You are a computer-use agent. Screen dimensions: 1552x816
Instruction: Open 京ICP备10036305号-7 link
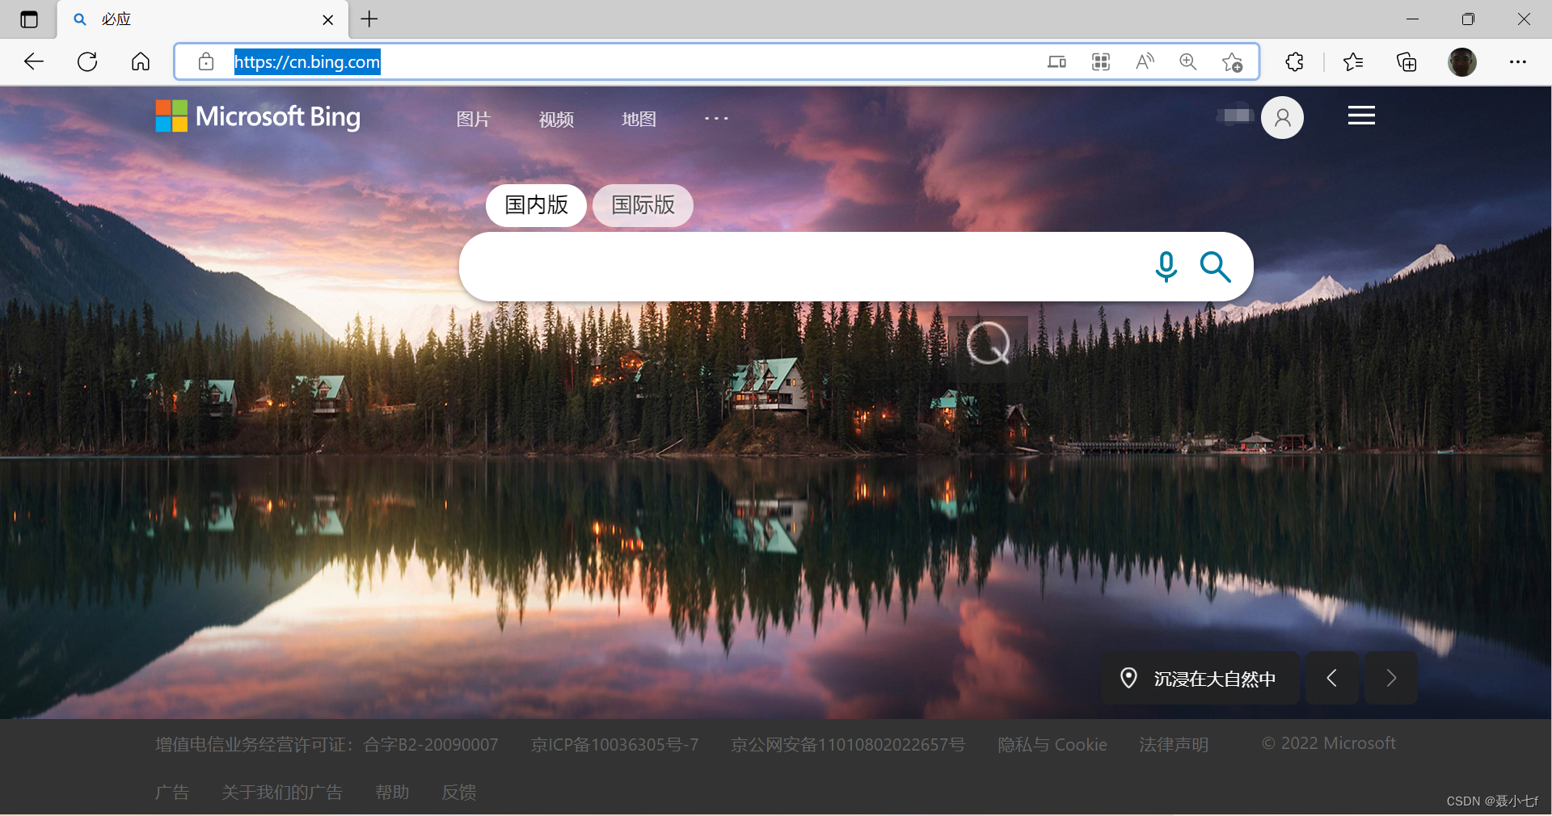(x=615, y=744)
